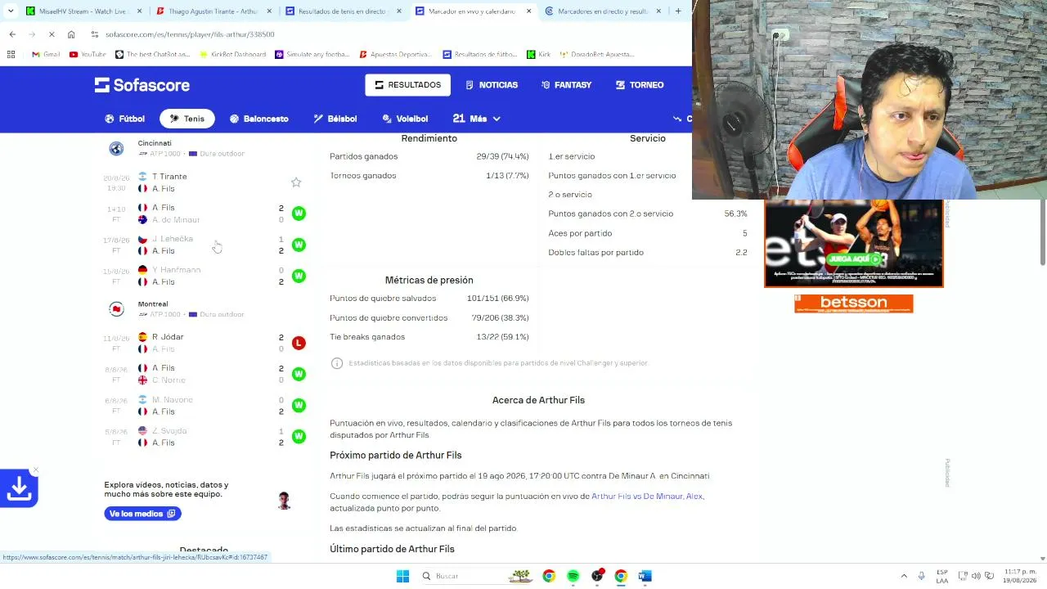Switch to Baloncesto section
Viewport: 1047px width, 589px height.
[258, 119]
